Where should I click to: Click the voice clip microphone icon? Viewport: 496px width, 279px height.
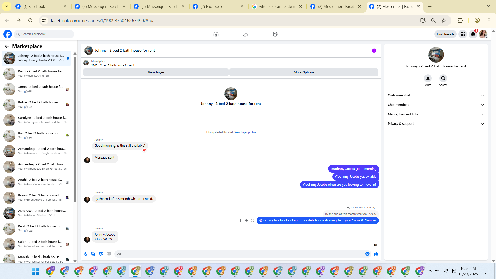(x=86, y=254)
